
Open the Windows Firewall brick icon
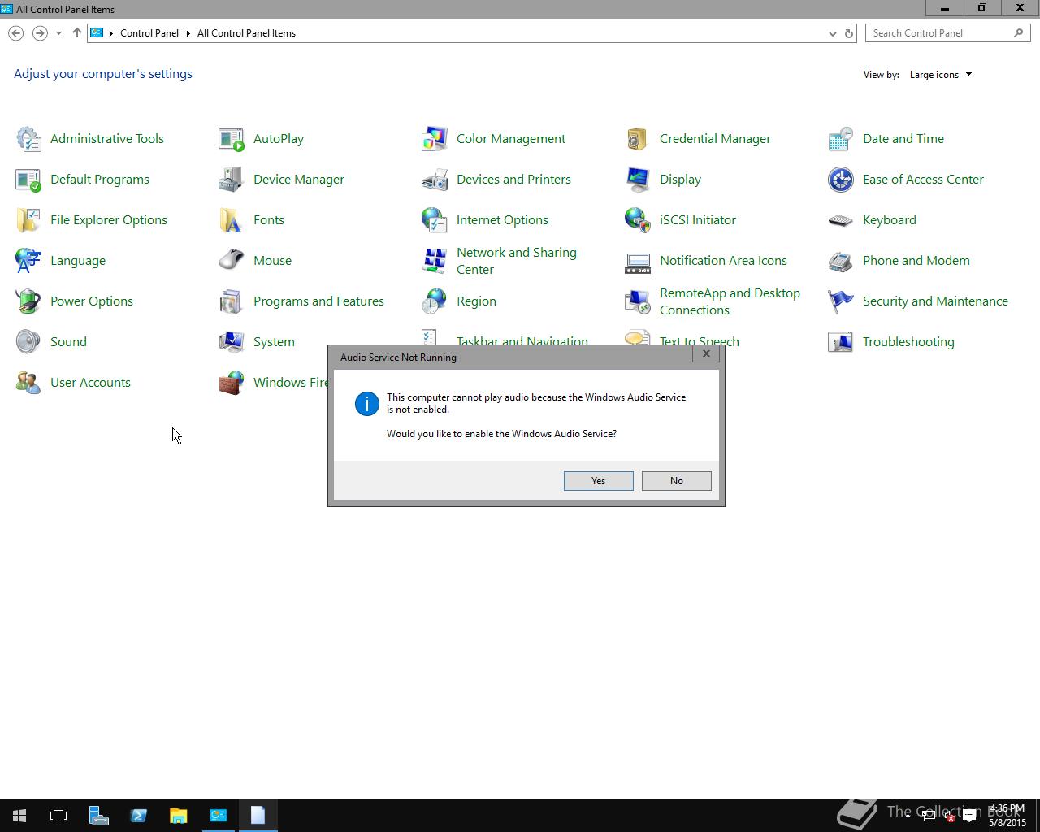pyautogui.click(x=232, y=383)
